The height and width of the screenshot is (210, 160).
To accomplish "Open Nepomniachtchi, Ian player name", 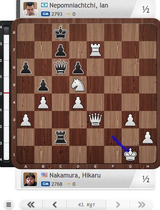I will [79, 6].
